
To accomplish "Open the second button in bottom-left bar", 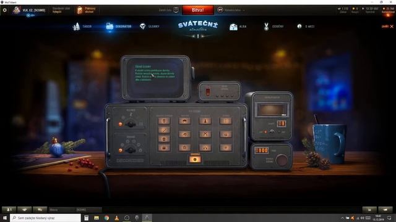I will (x=25, y=210).
